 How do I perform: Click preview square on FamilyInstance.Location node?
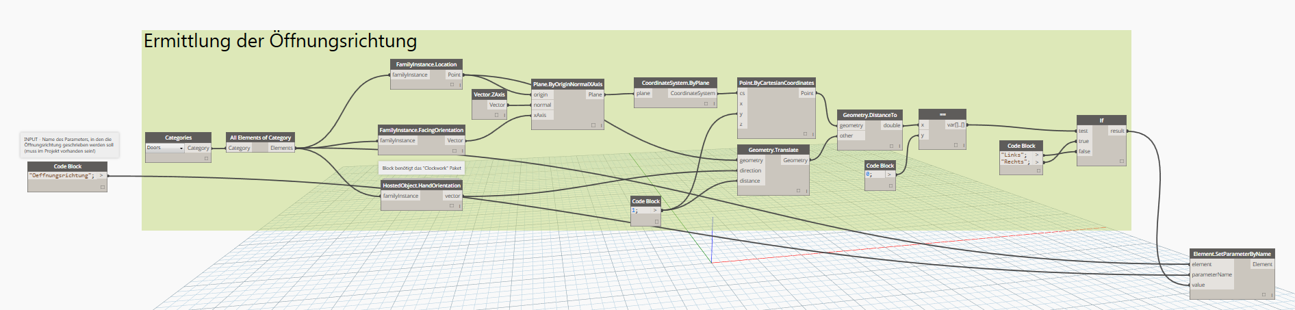(x=452, y=85)
